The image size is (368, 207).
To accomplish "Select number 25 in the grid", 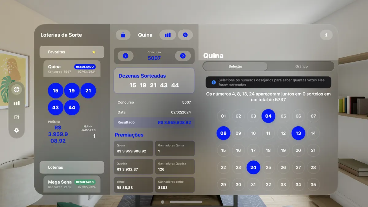I will (x=268, y=167).
